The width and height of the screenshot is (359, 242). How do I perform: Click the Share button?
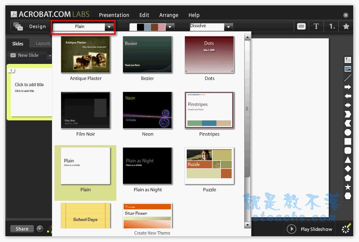coord(22,229)
